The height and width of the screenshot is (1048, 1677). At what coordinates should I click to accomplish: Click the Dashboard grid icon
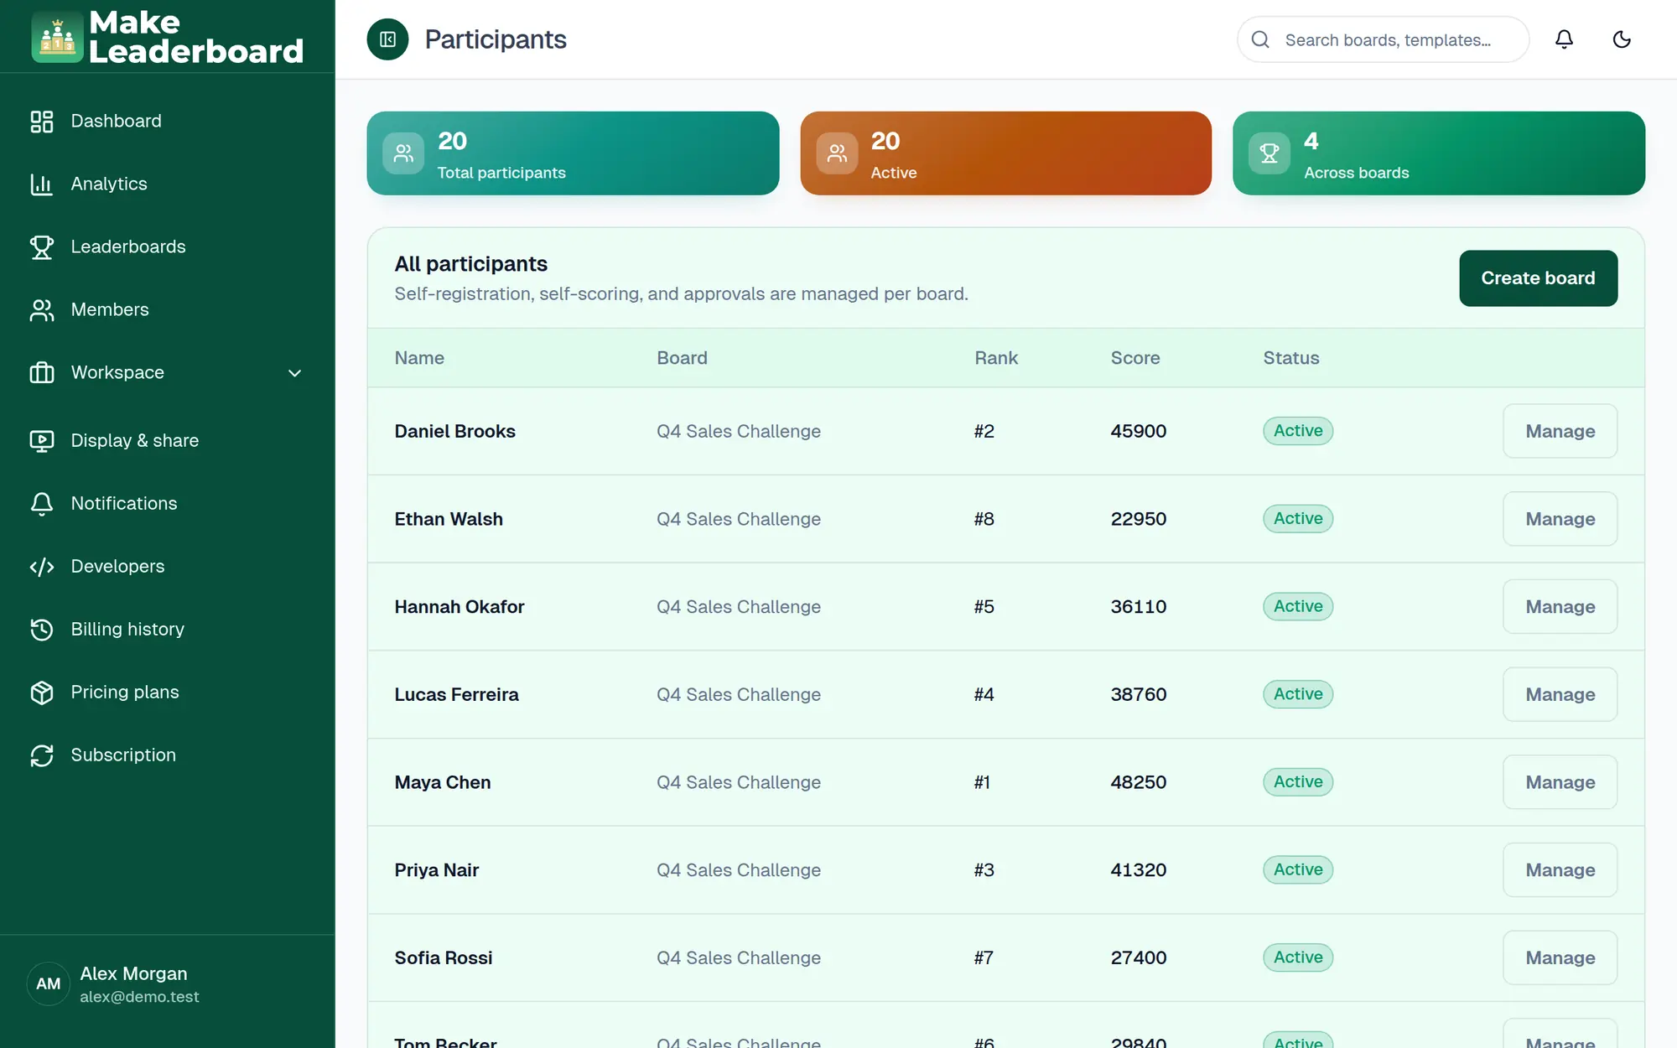point(41,122)
